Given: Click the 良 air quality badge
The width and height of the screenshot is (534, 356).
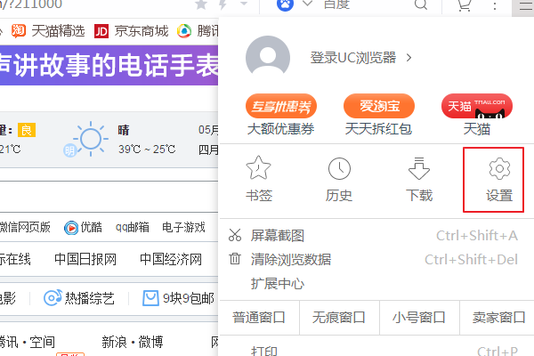Looking at the screenshot, I should click(x=27, y=130).
